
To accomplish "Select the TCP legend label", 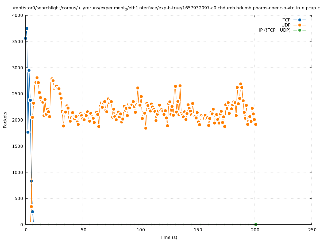I will click(286, 20).
